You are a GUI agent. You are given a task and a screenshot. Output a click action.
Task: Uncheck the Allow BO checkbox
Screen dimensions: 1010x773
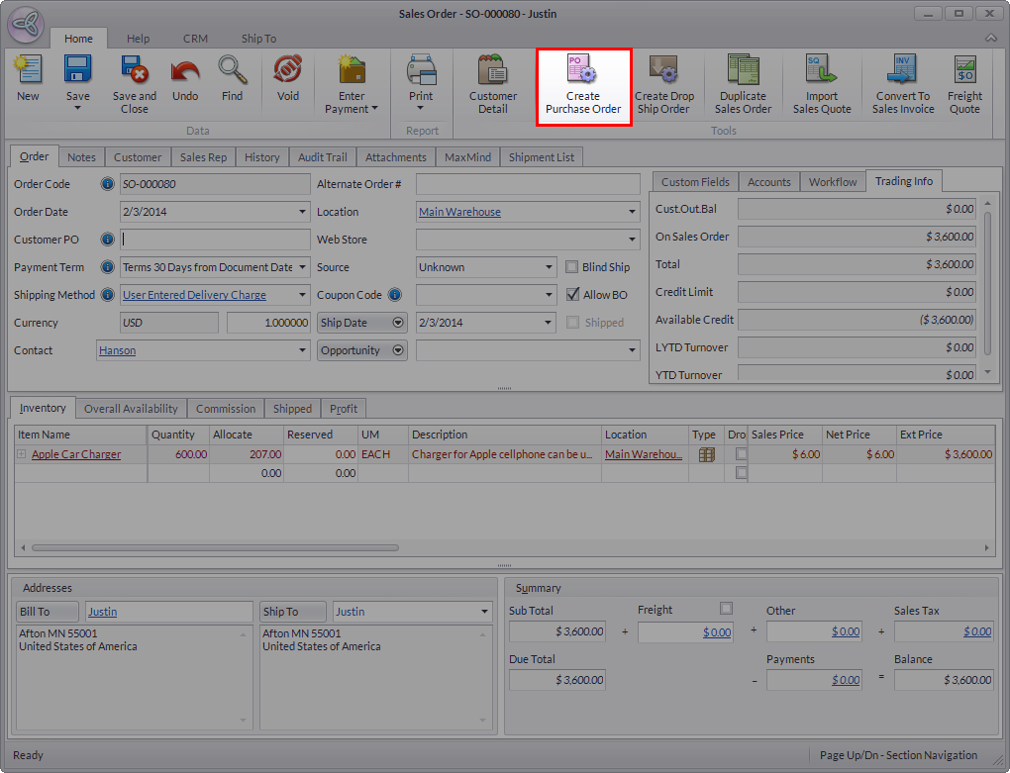click(x=572, y=295)
